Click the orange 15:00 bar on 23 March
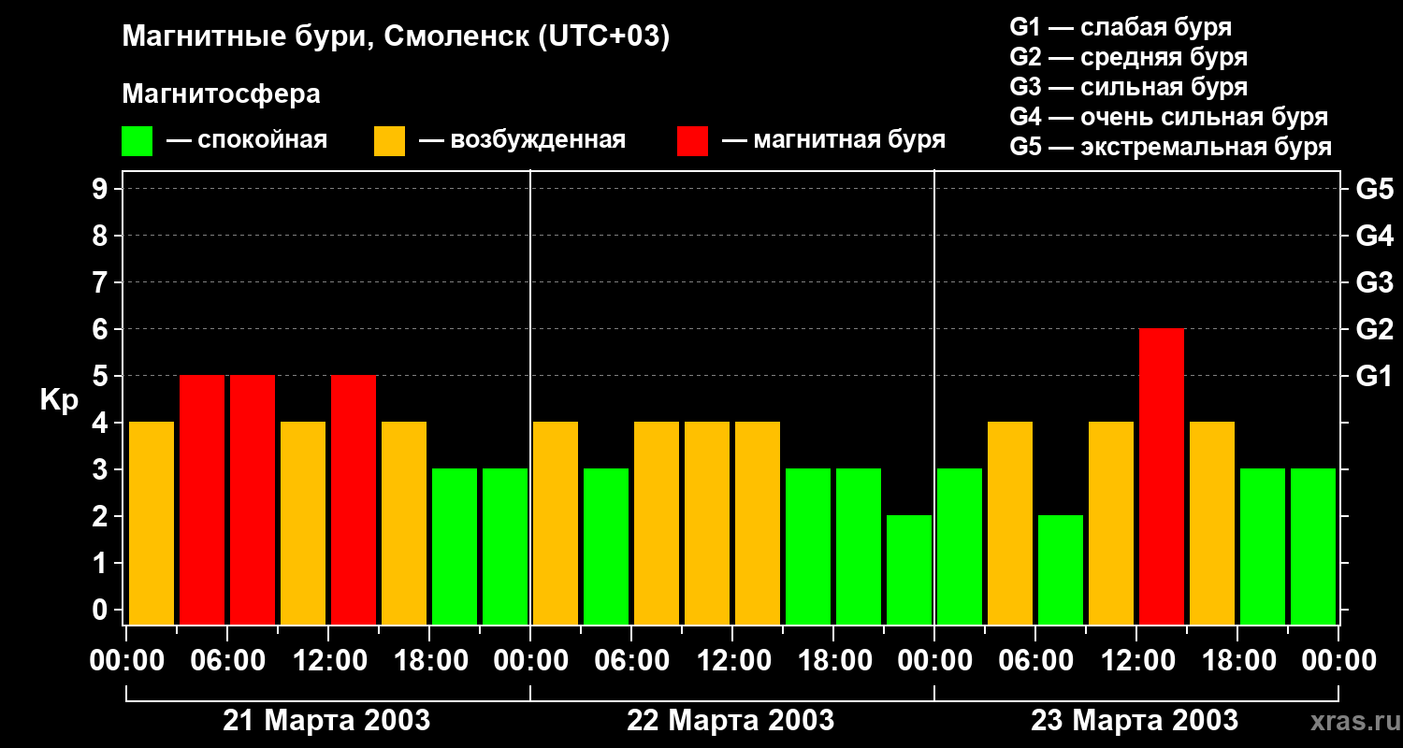This screenshot has width=1403, height=748. [x=1212, y=524]
